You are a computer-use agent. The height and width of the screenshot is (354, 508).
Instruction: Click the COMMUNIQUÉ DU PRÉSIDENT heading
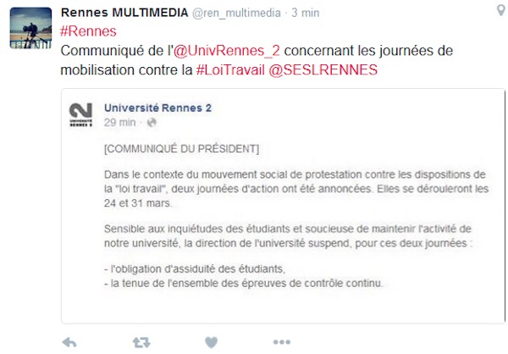[x=181, y=149]
